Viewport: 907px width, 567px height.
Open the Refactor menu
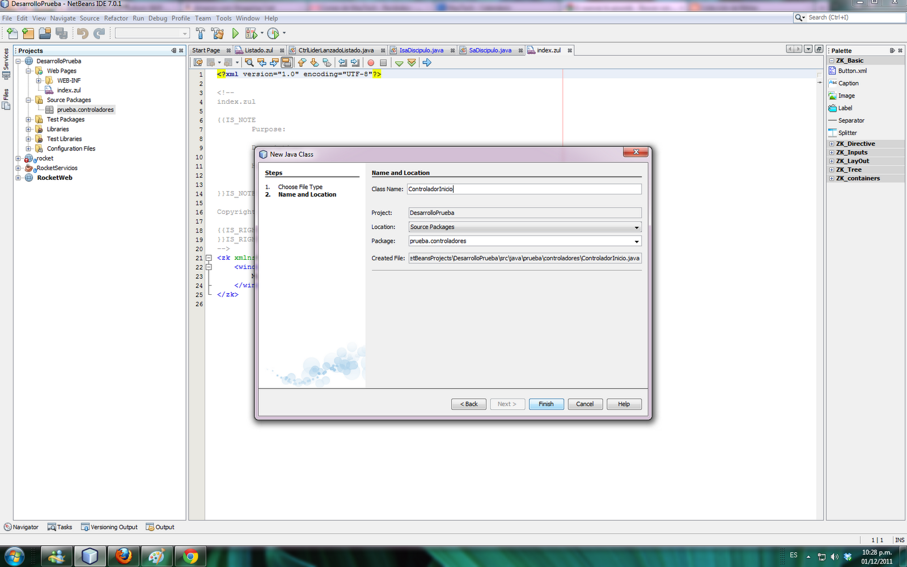116,18
